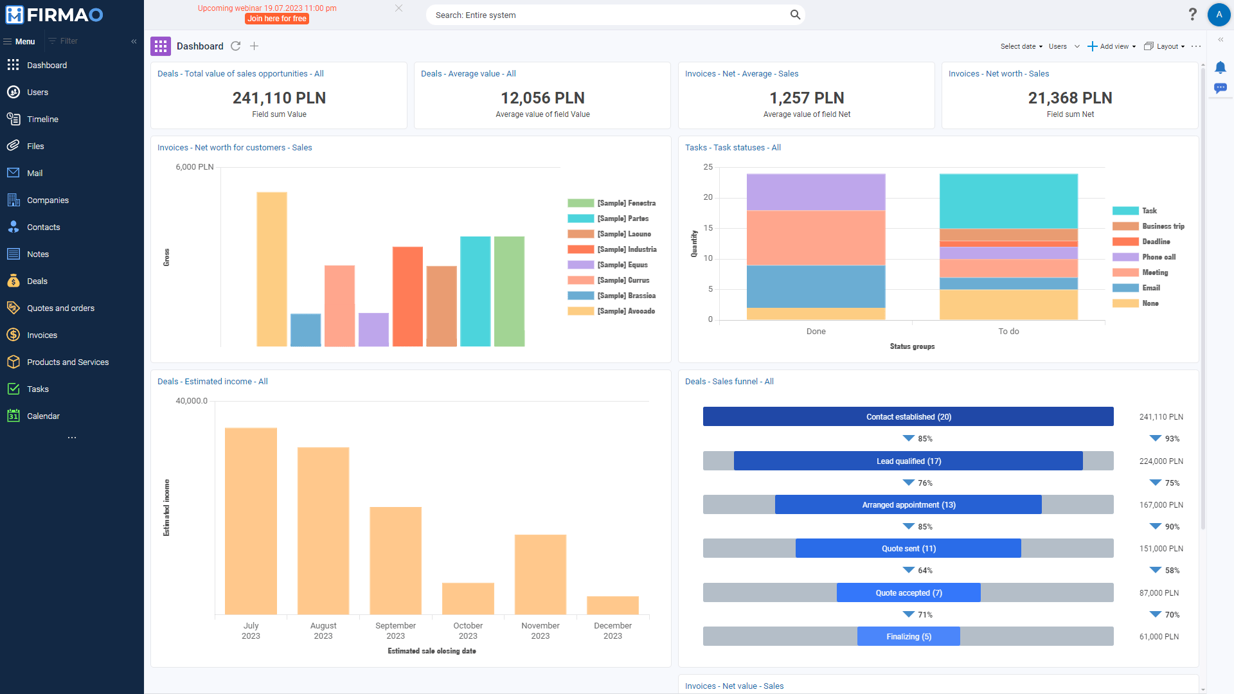The height and width of the screenshot is (694, 1234).
Task: Open the Dashboard menu item
Action: pyautogui.click(x=47, y=66)
